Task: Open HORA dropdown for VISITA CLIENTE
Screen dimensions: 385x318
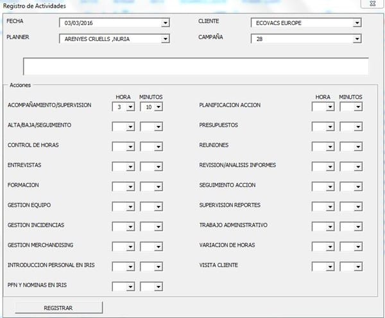Action: (330, 267)
